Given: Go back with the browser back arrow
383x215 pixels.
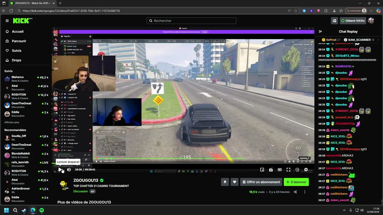Looking at the screenshot, I should (x=4, y=11).
